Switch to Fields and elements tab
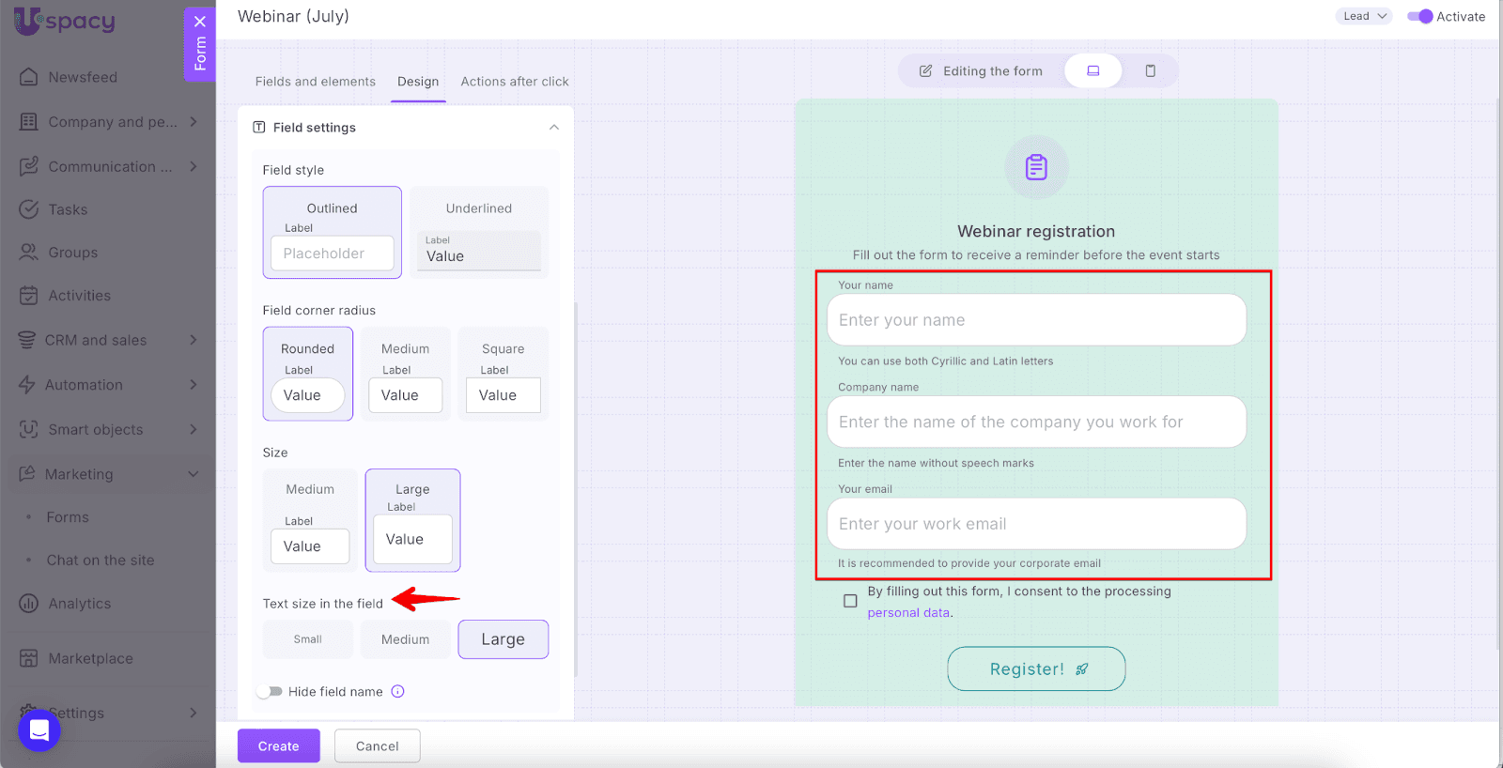This screenshot has height=768, width=1503. [x=315, y=82]
